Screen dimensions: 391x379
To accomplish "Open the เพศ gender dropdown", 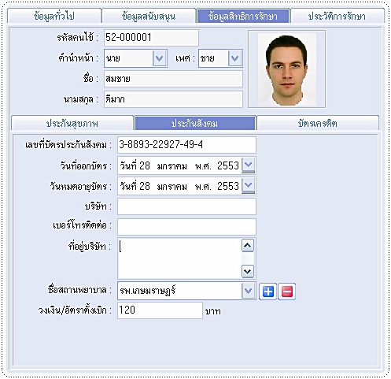I will (234, 58).
